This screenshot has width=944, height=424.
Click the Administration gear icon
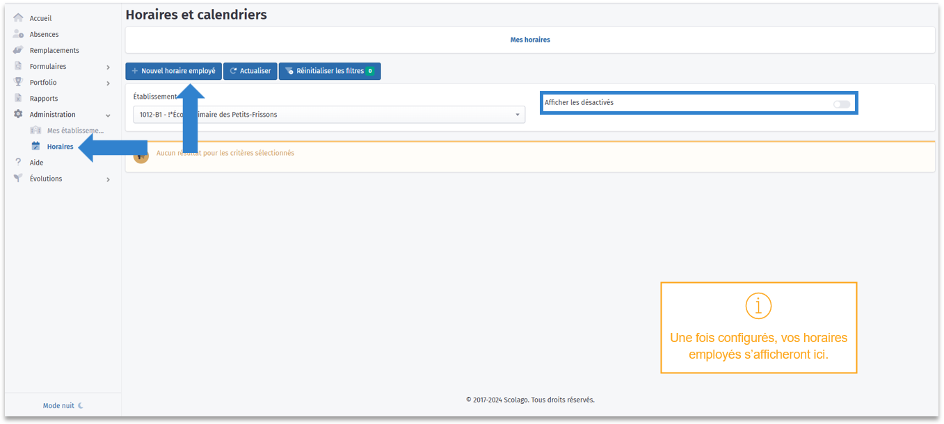[18, 114]
